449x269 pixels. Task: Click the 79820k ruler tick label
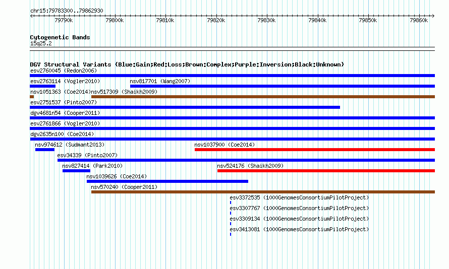(216, 20)
